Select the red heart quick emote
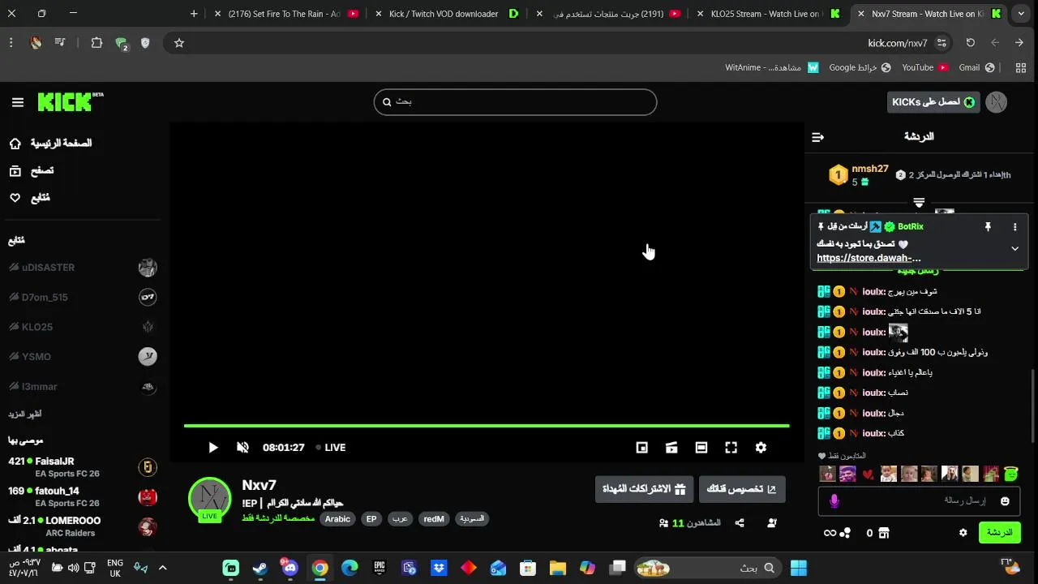This screenshot has width=1038, height=584. click(868, 474)
